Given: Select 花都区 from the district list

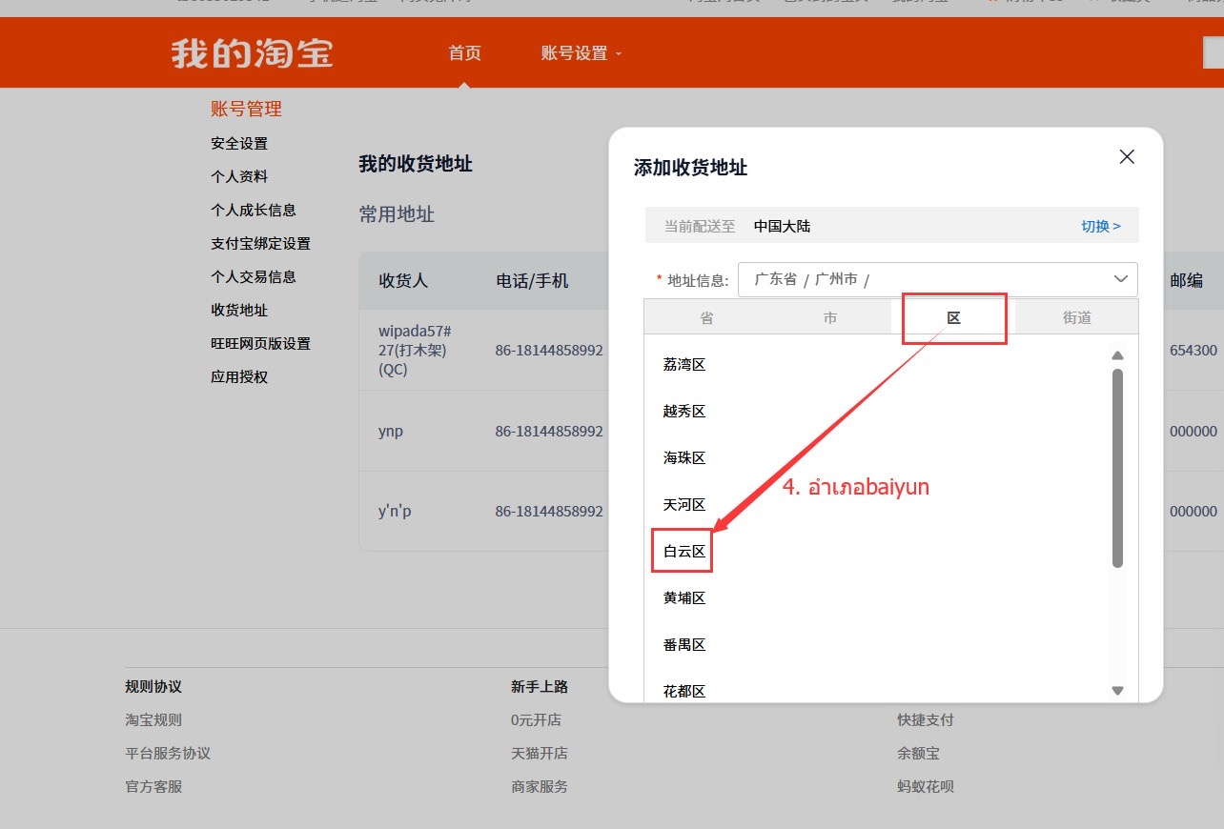Looking at the screenshot, I should (684, 691).
